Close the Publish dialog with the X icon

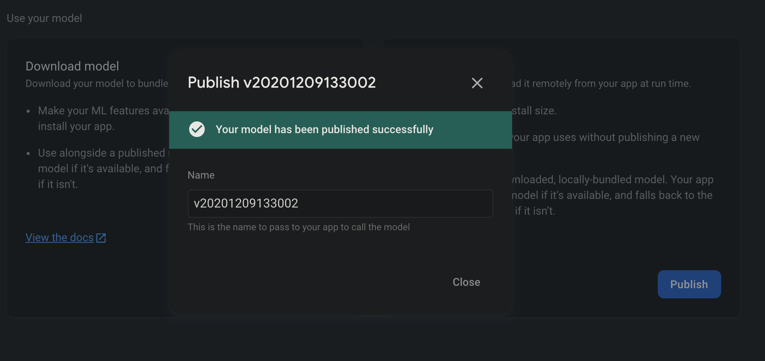tap(477, 83)
